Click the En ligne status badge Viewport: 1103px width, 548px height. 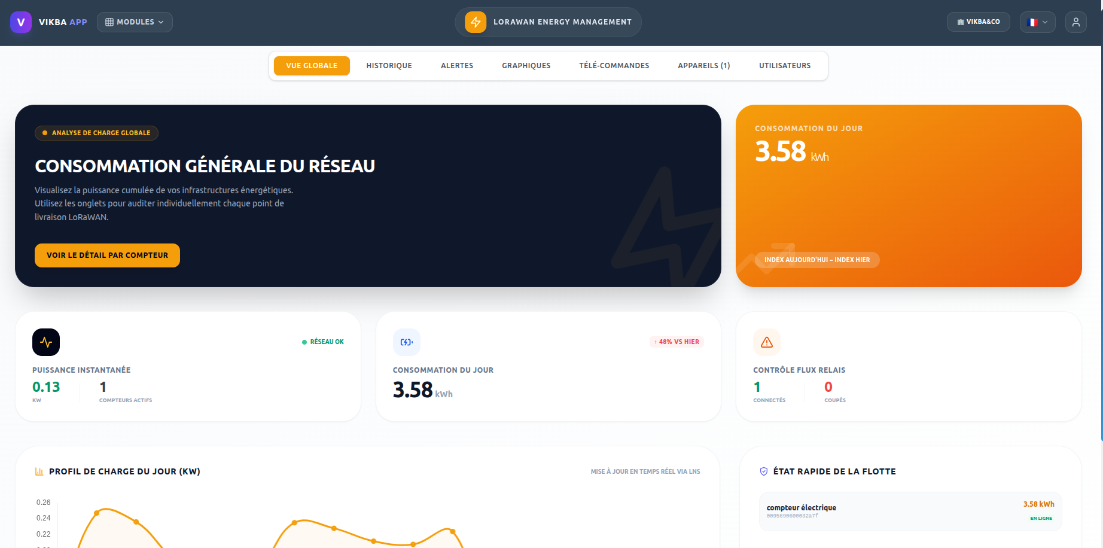point(1041,519)
